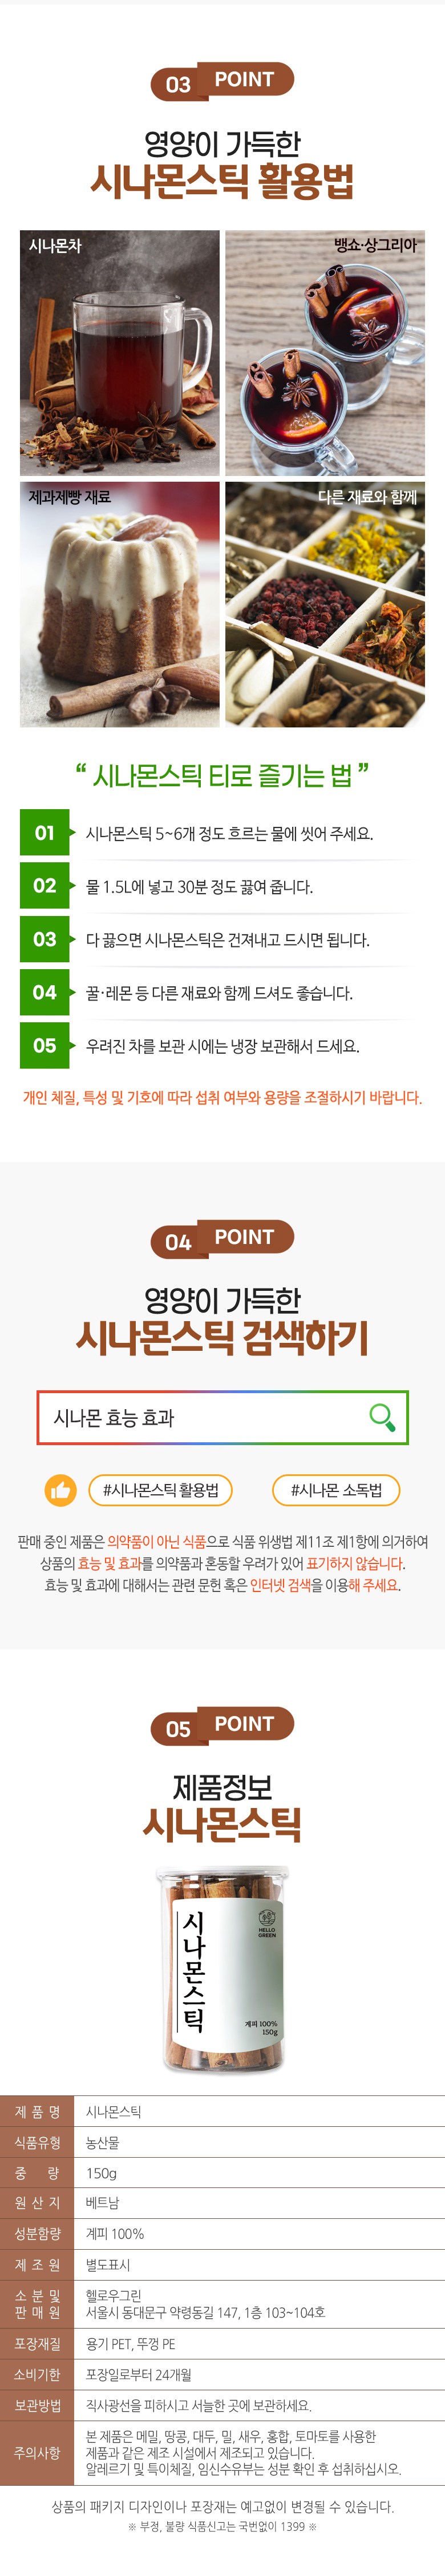
Task: Click the 03 POINT badge
Action: click(x=222, y=81)
